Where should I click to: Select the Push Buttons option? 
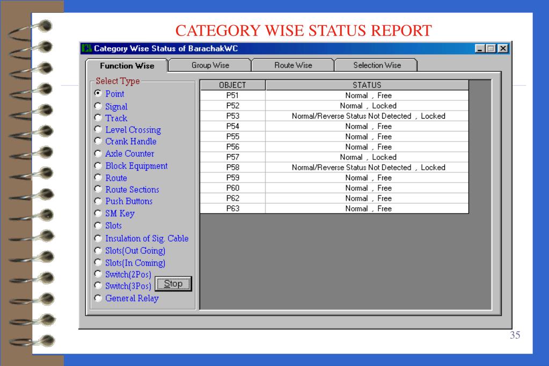click(x=98, y=201)
